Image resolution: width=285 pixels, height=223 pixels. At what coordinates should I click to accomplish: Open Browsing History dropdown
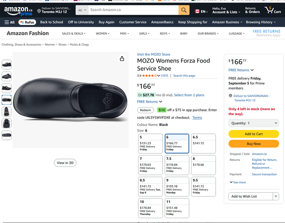(261, 22)
